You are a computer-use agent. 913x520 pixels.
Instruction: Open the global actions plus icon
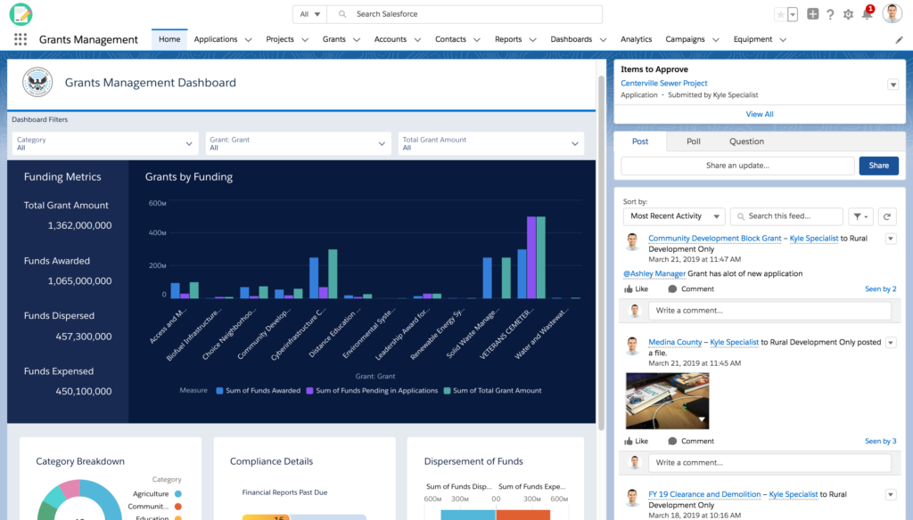813,14
